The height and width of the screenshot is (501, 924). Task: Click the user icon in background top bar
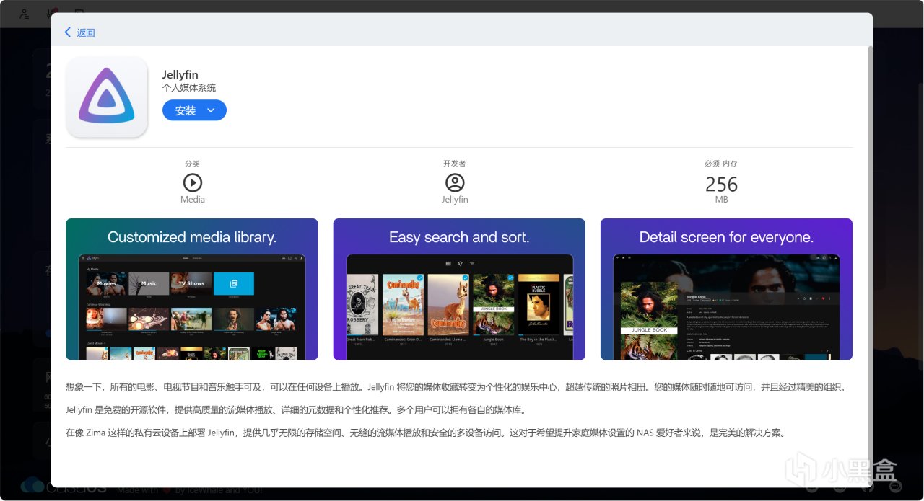click(x=25, y=13)
